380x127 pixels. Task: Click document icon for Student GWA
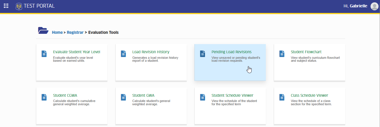pyautogui.click(x=123, y=97)
